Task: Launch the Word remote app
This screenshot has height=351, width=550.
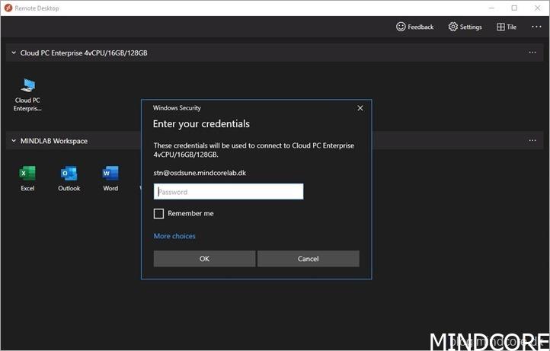Action: pos(110,174)
